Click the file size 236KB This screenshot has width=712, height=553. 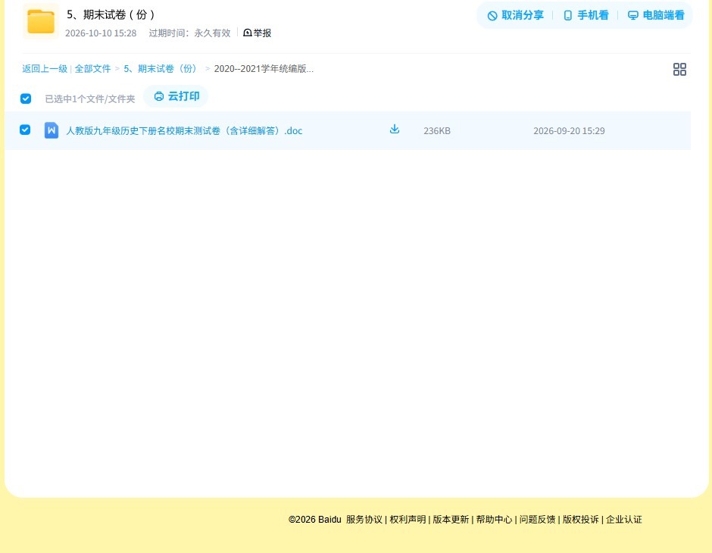coord(437,131)
